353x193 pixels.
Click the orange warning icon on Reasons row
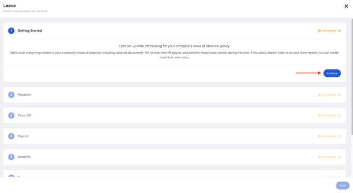(x=319, y=95)
